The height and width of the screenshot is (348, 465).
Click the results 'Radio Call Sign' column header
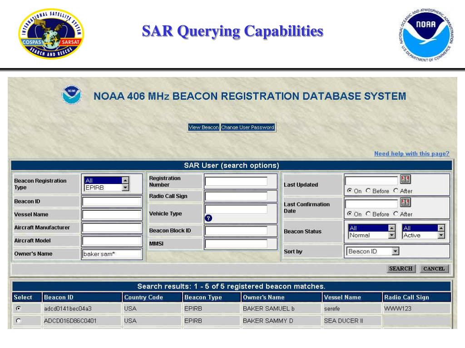417,297
